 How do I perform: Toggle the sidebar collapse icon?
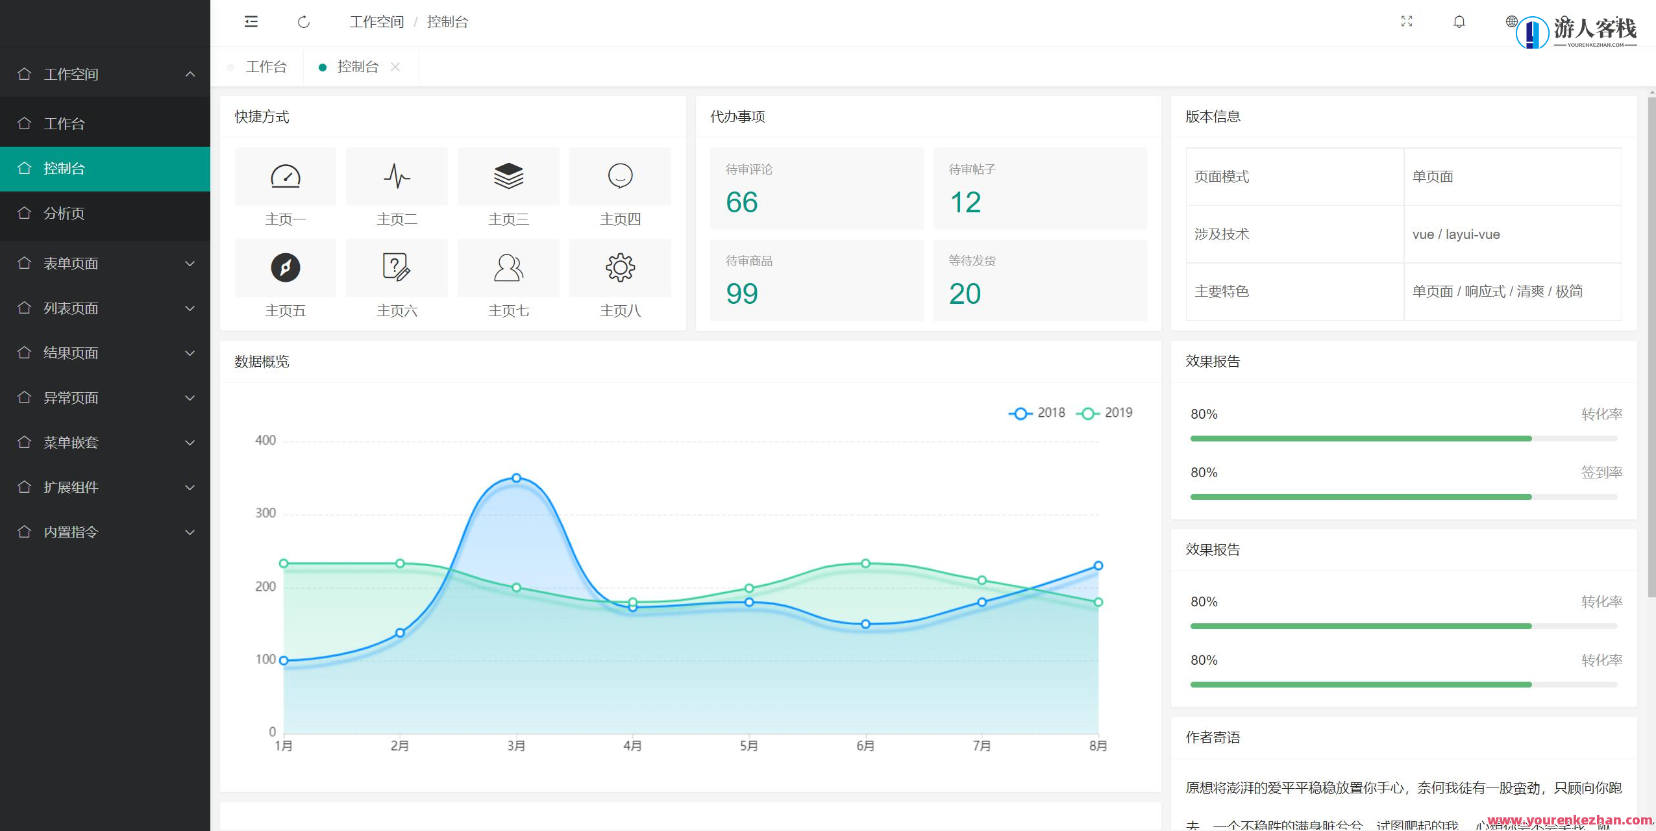[x=251, y=21]
